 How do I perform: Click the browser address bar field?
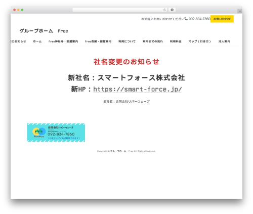[120, 10]
